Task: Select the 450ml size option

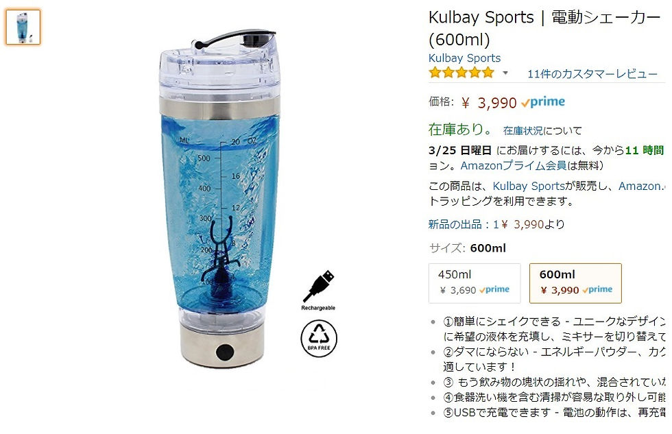Action: coord(475,283)
